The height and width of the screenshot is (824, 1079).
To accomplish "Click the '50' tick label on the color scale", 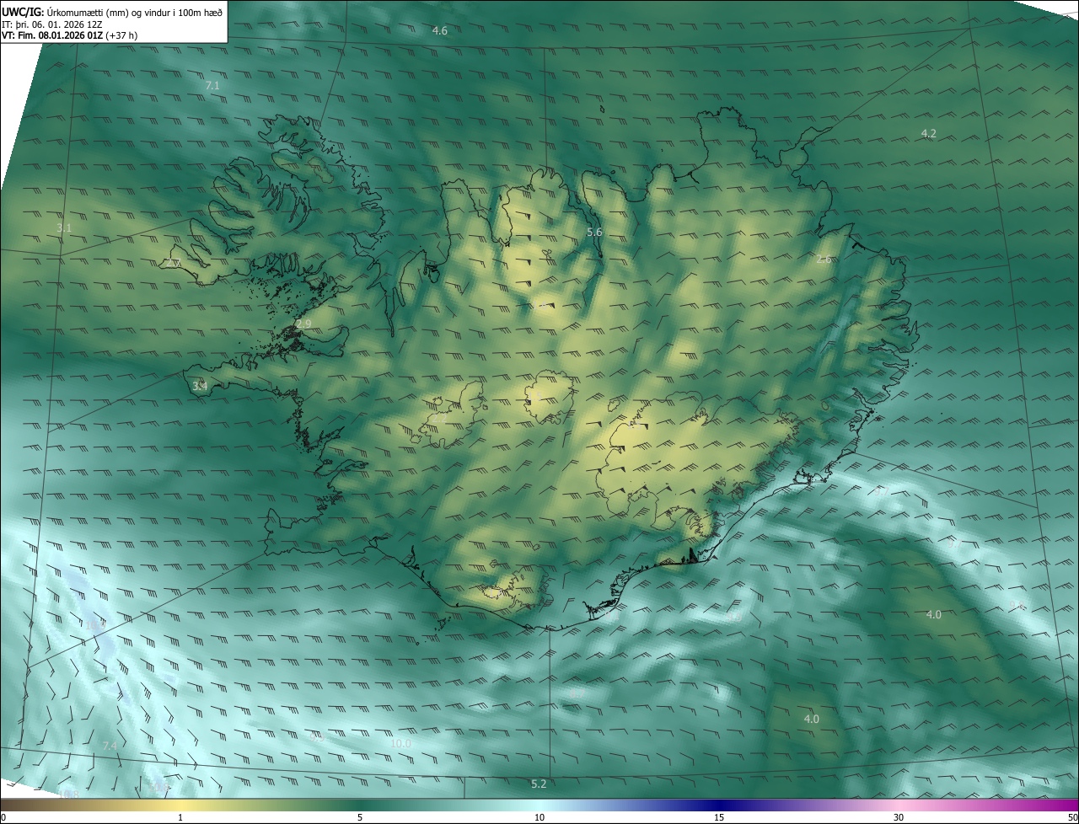I will coord(1072,818).
